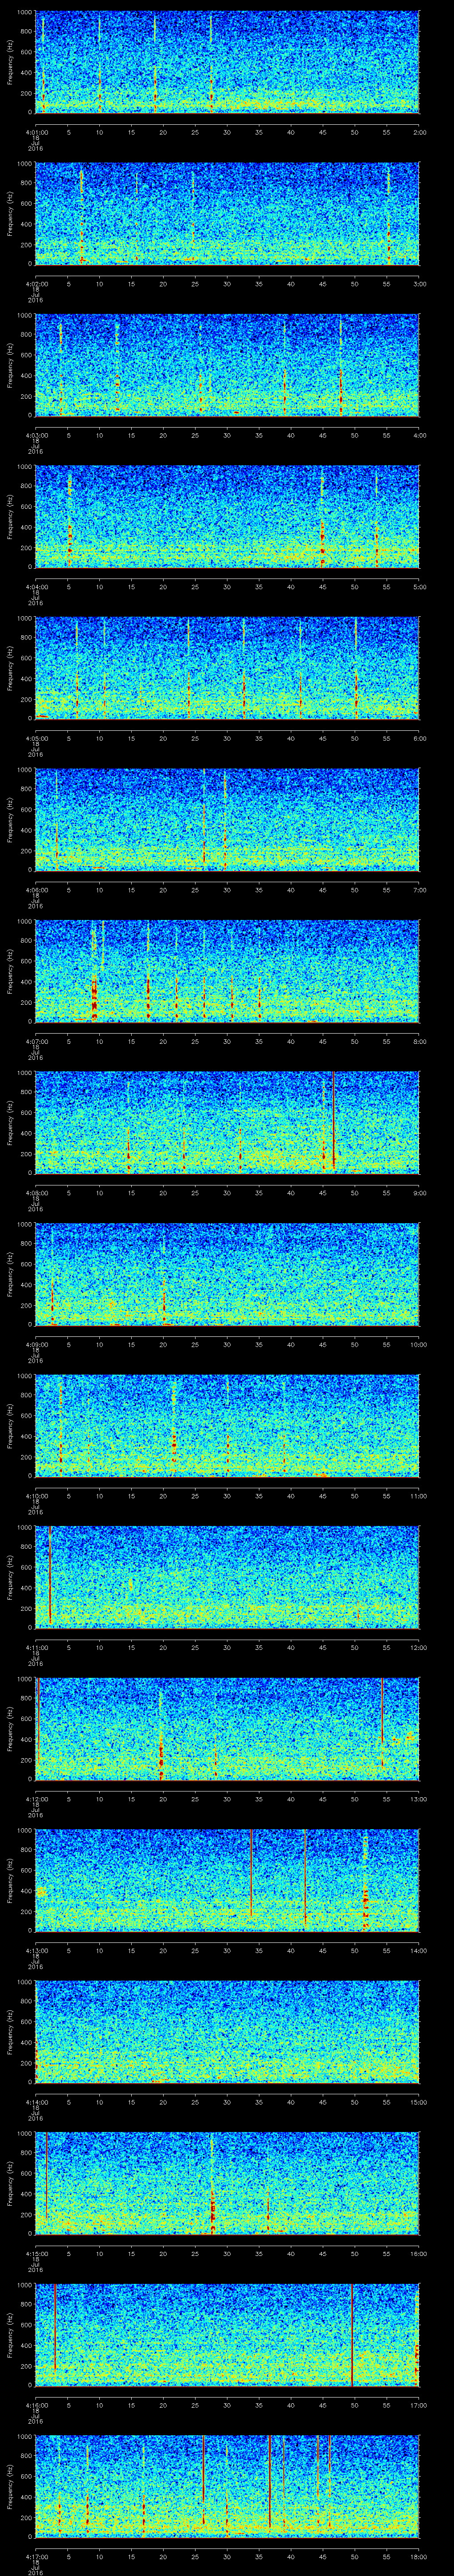This screenshot has width=454, height=2576.
Task: Select the spectrogram panel starting at 4:02:00
Action: [x=227, y=213]
